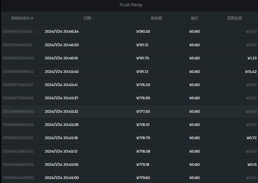
Task: Open session ID 33539856223002
Action: pos(18,138)
